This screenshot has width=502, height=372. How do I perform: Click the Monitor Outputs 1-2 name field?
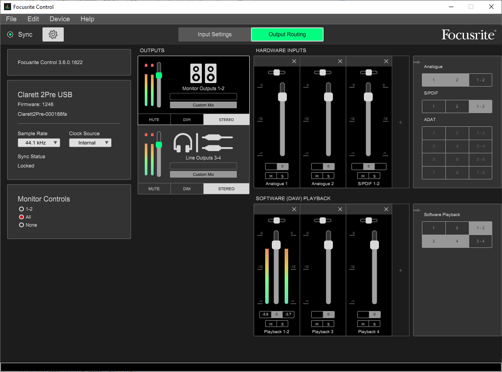(203, 96)
